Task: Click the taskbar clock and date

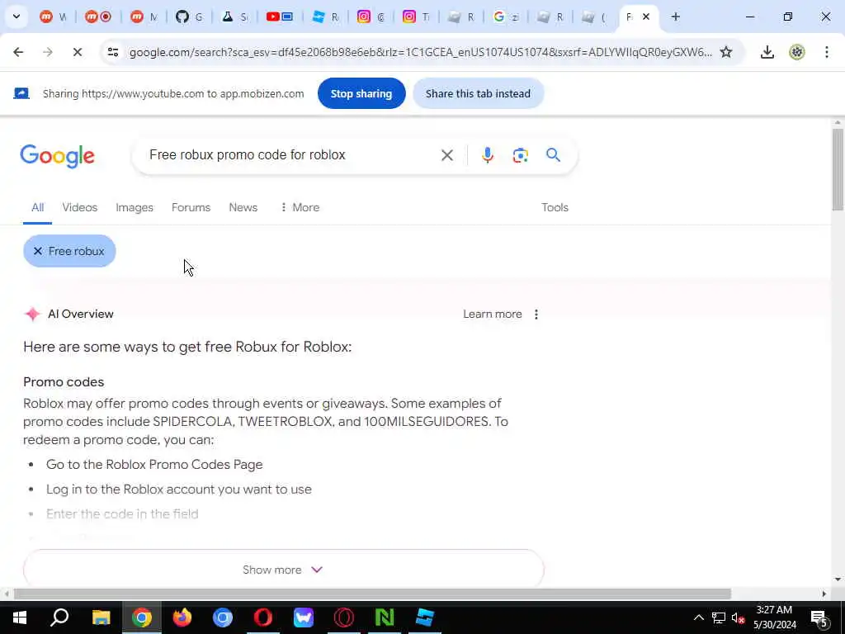Action: 774,617
